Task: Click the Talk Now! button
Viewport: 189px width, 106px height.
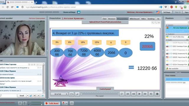Action: [52, 103]
